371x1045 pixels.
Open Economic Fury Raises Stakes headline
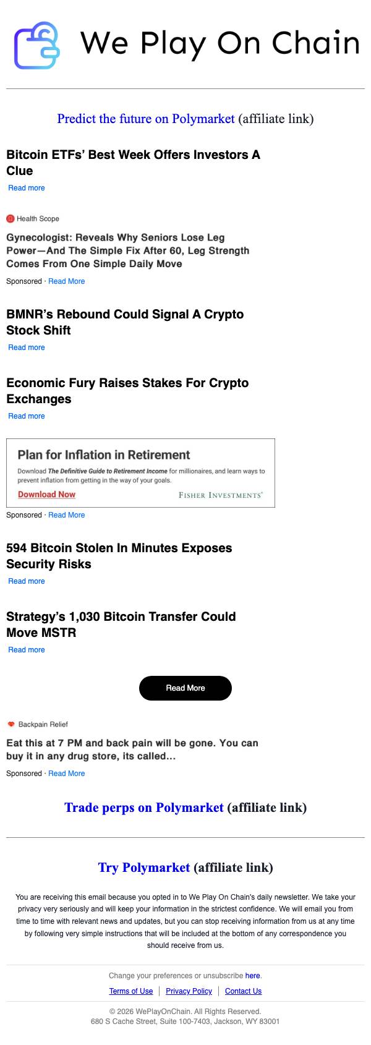(127, 391)
